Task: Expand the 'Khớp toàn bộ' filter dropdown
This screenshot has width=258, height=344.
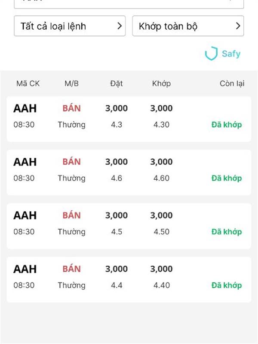Action: pos(188,26)
